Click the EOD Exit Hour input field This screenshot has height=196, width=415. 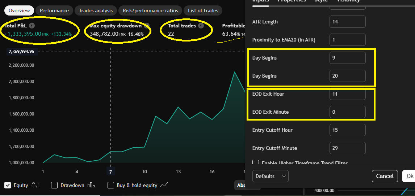pyautogui.click(x=348, y=94)
